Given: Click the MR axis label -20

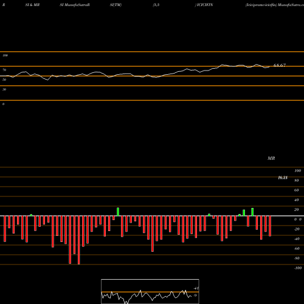Looking at the screenshot, I should pyautogui.click(x=297, y=229).
